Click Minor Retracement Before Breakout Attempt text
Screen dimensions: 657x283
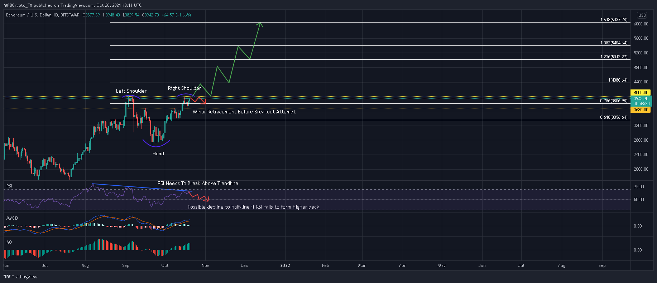[x=244, y=112]
